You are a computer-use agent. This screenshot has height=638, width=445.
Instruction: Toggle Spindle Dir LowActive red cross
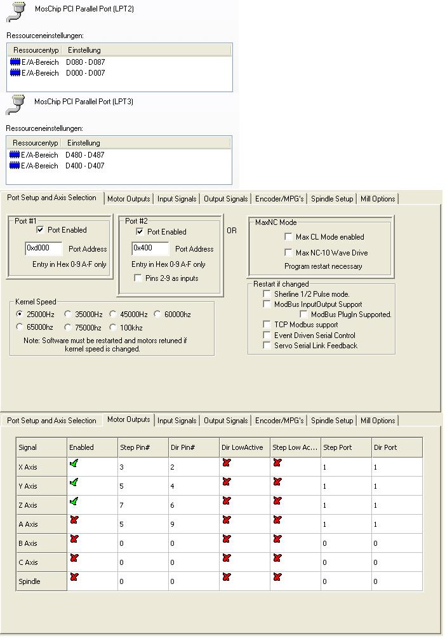point(227,577)
